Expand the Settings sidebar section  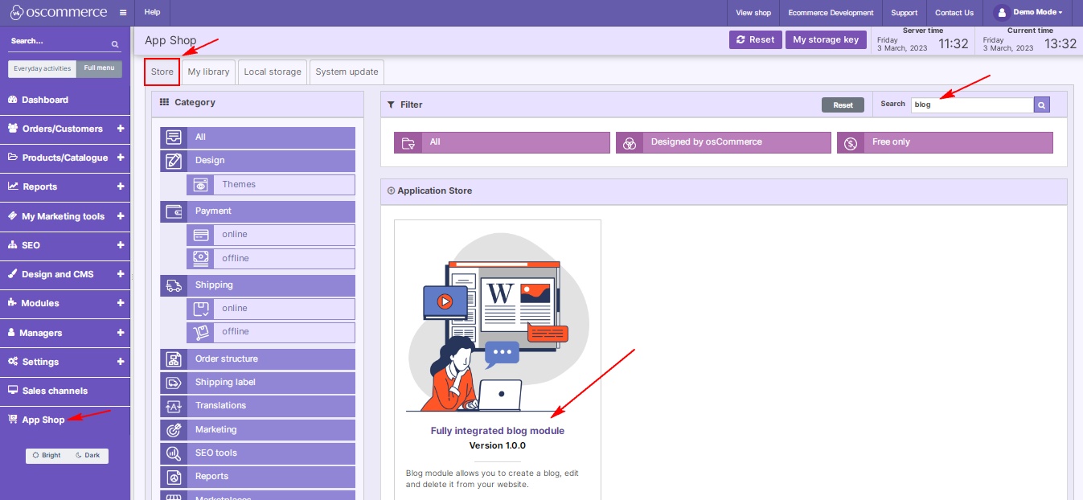click(121, 362)
